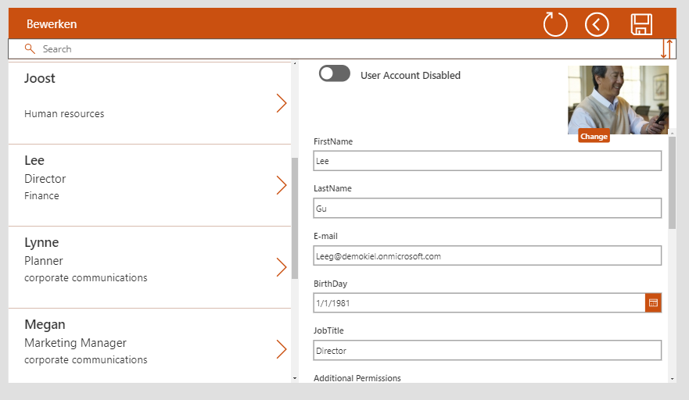The image size is (689, 400).
Task: Click the sort up-down arrows icon
Action: pos(666,48)
